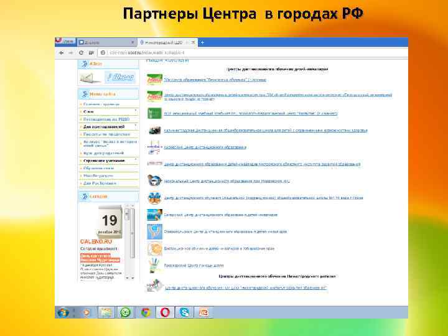Open Курс для родителей menu item

[103, 153]
